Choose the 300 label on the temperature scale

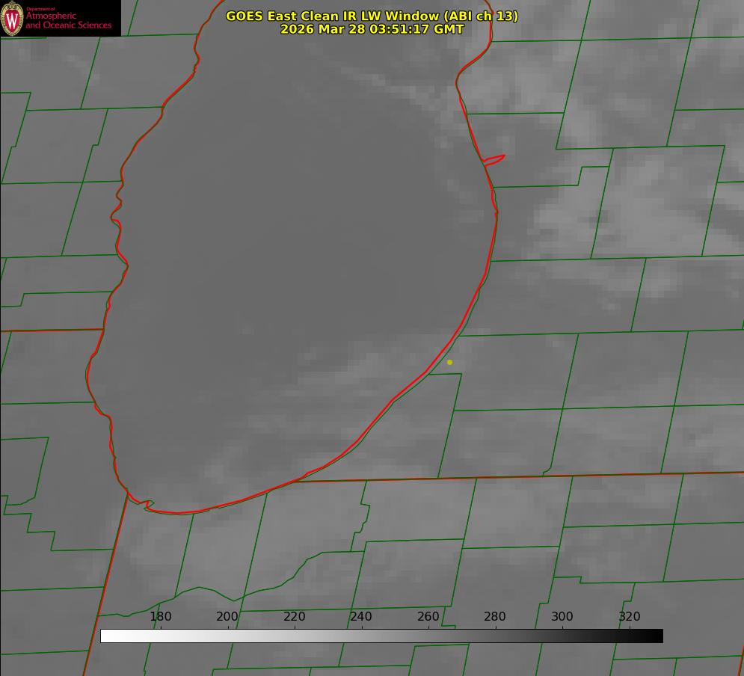(562, 617)
